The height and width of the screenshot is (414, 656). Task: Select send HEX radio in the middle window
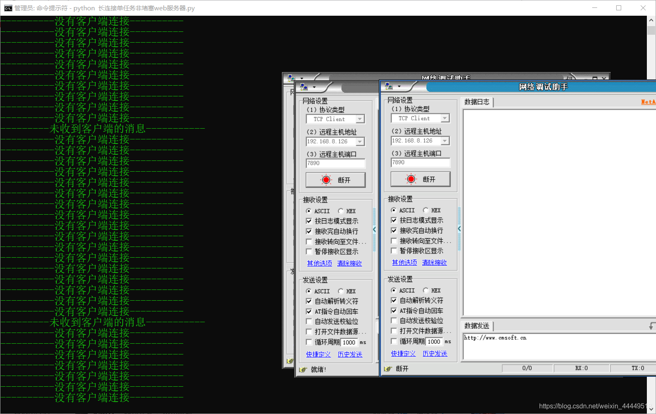click(x=341, y=291)
